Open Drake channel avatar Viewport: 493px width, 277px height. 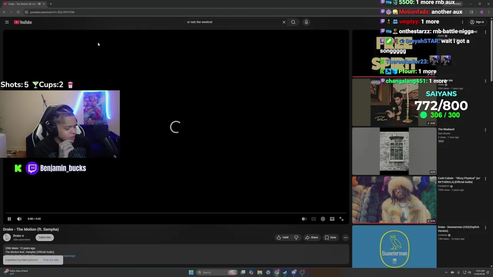(x=7, y=237)
